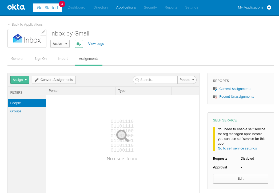Open Recent Unassignments report link
This screenshot has height=193, width=279.
[237, 97]
